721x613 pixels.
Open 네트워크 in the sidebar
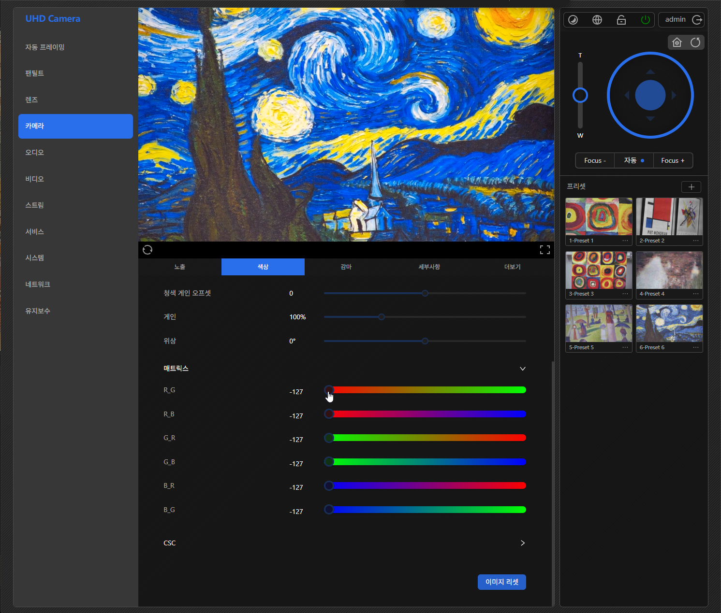pos(75,285)
